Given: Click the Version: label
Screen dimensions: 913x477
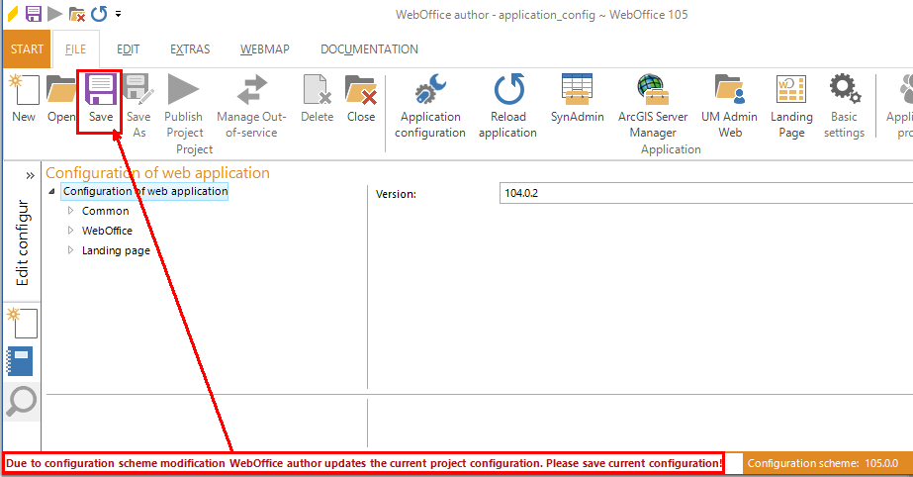Looking at the screenshot, I should click(396, 194).
